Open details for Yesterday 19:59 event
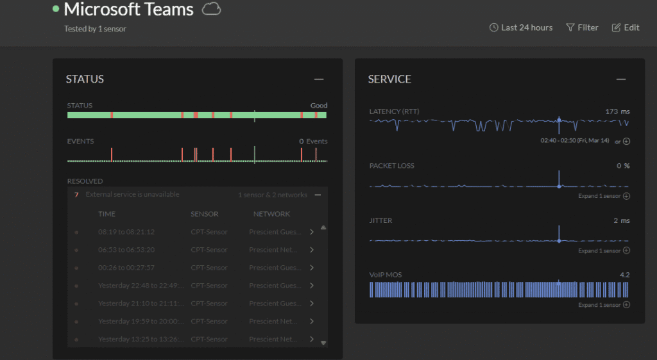This screenshot has height=360, width=657. (x=312, y=322)
